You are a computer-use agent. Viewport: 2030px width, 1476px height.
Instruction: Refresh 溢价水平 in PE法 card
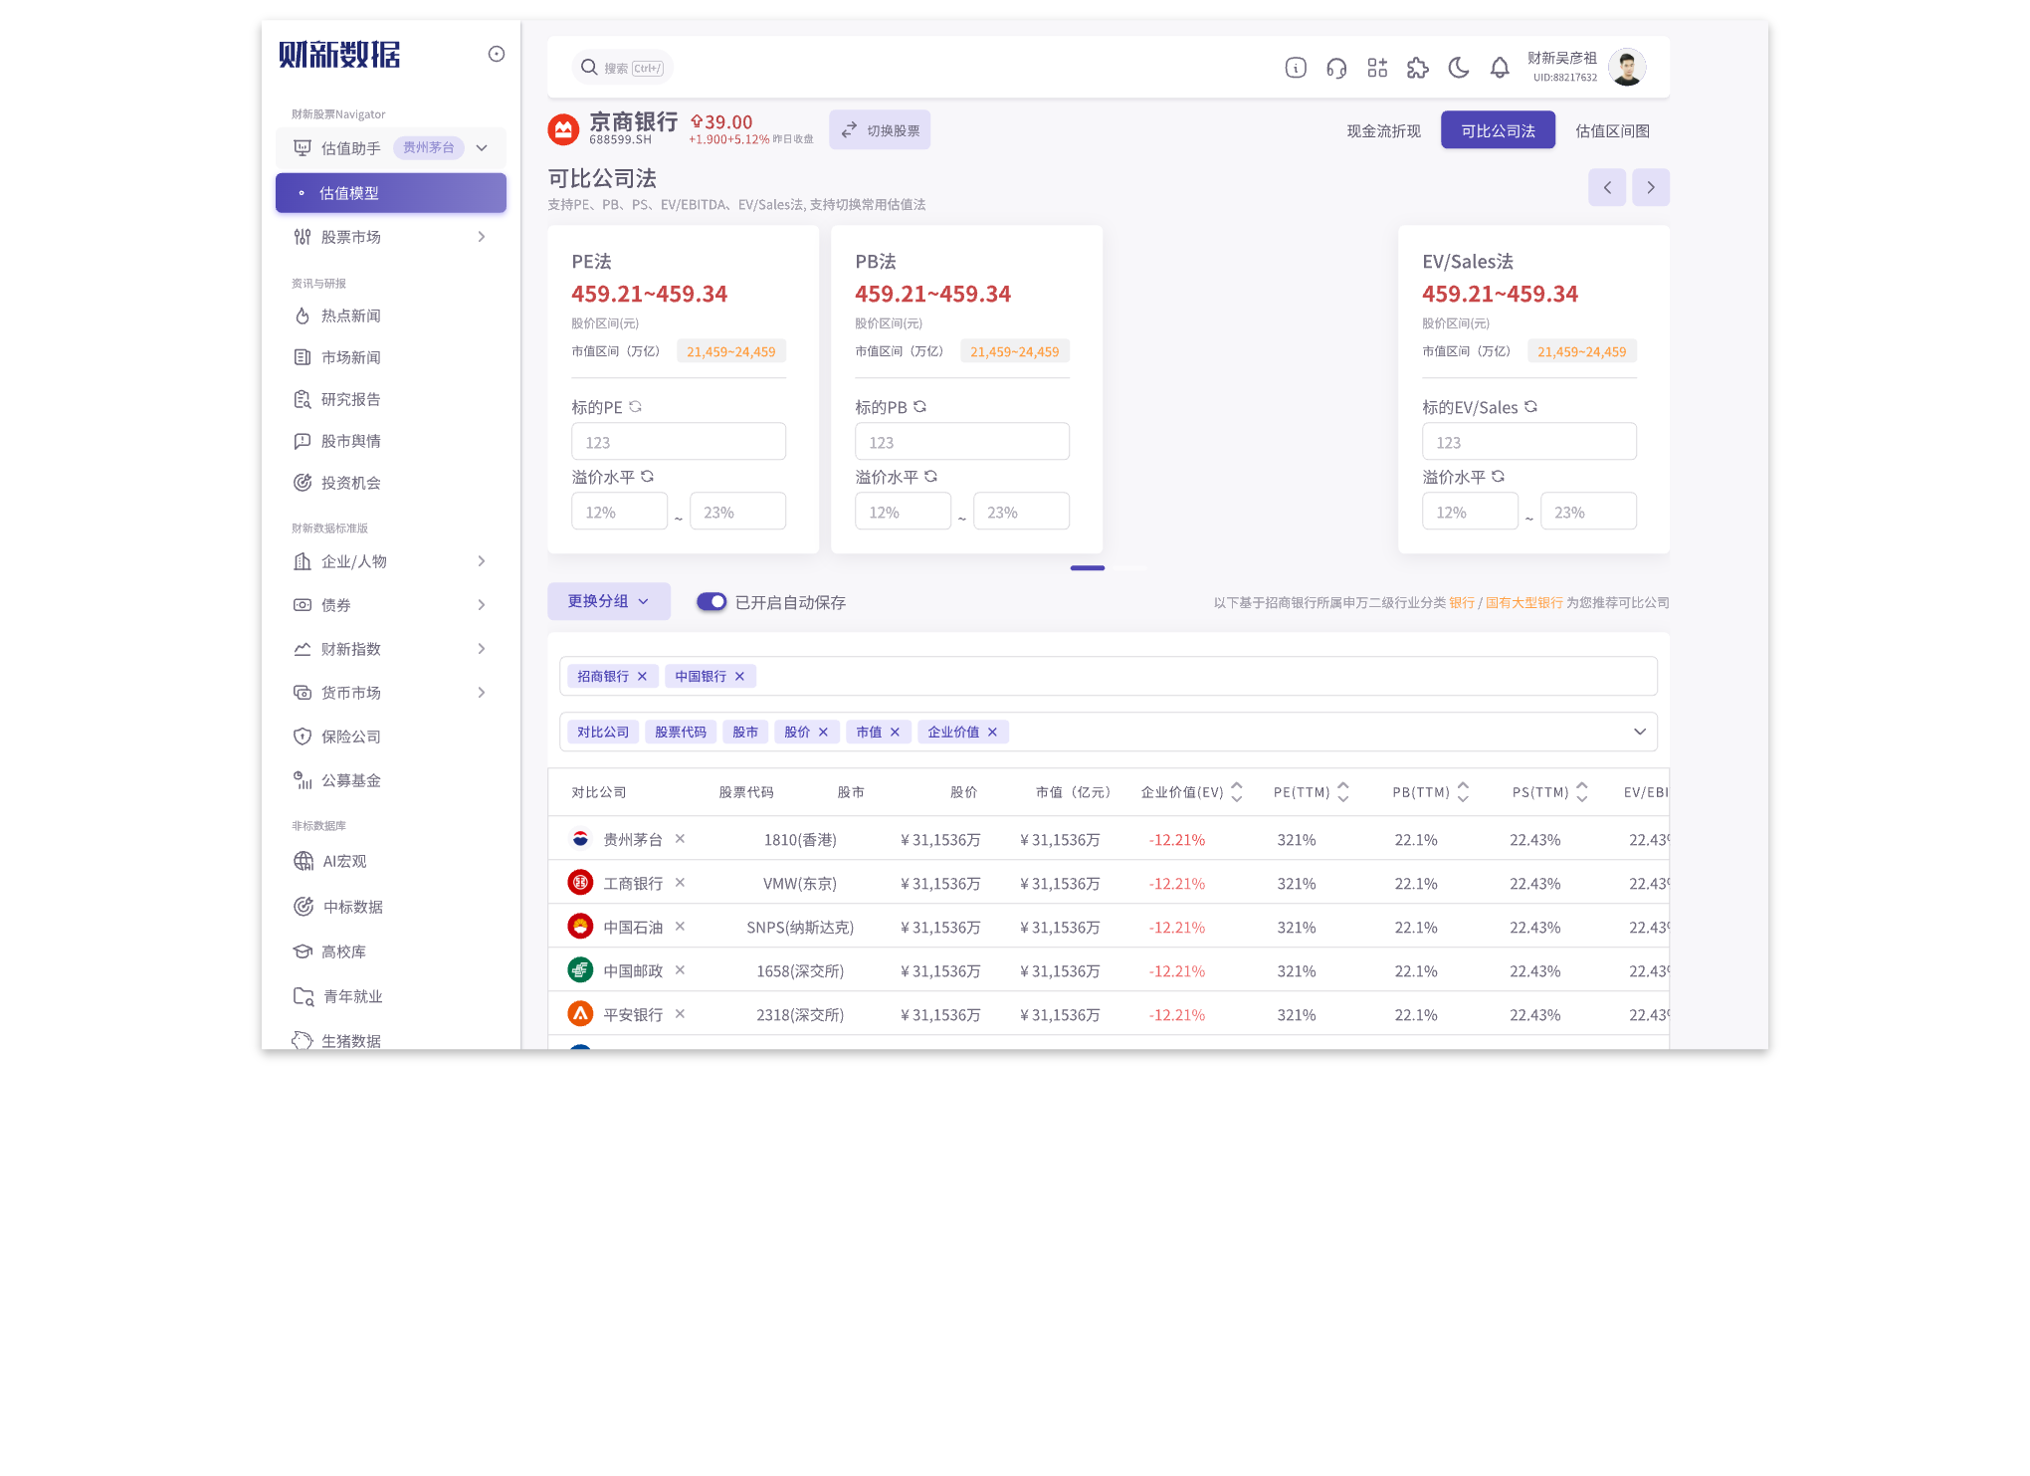coord(647,477)
